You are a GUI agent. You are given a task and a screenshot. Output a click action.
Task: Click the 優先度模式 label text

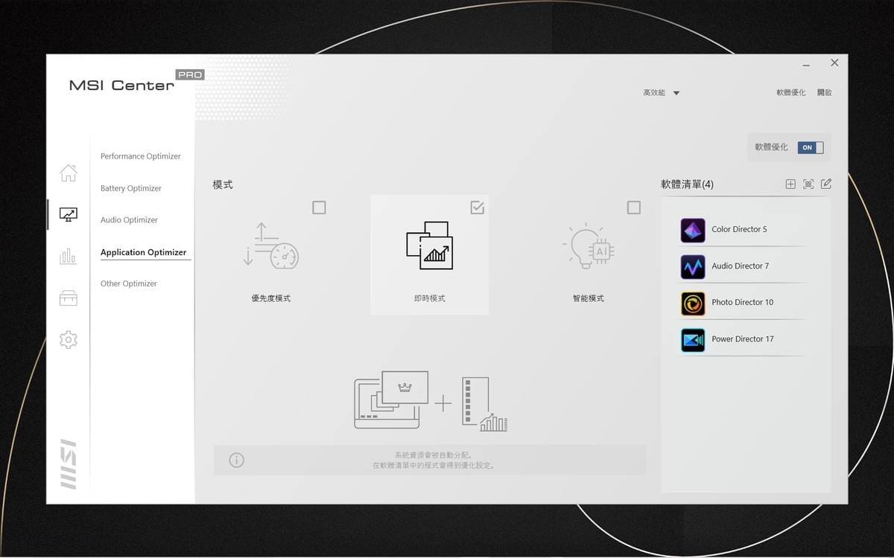(x=271, y=298)
